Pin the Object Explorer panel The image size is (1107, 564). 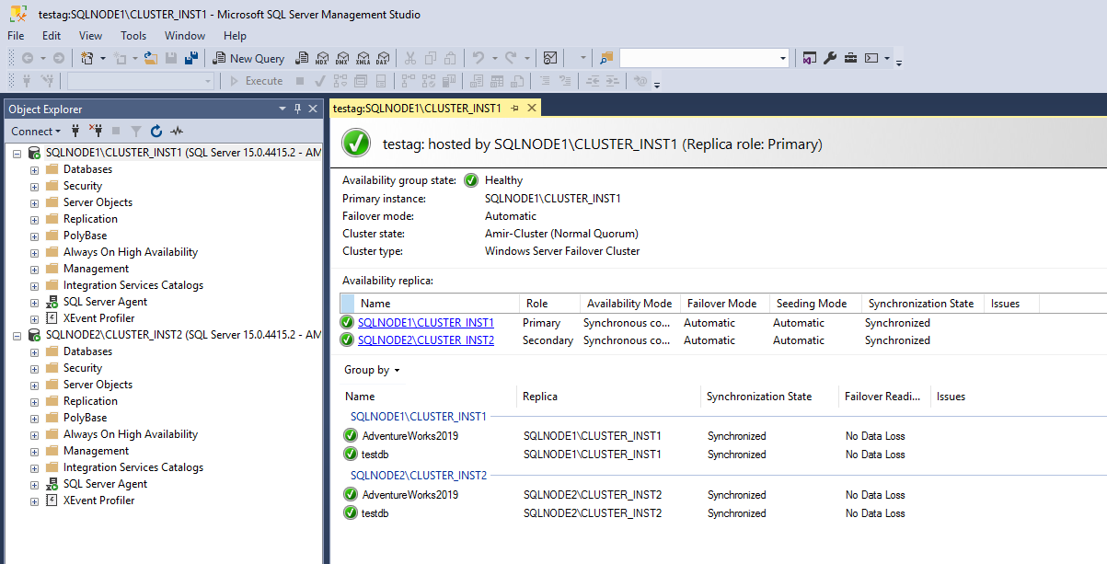pos(297,109)
